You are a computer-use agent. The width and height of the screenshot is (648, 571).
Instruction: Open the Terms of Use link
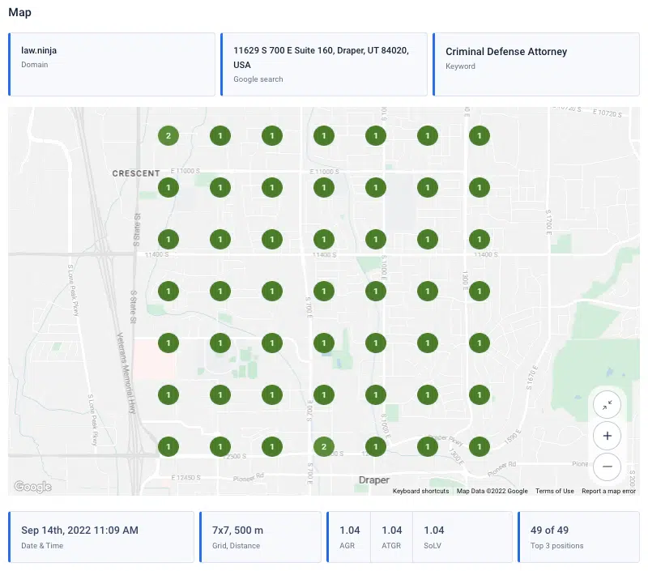coord(555,491)
